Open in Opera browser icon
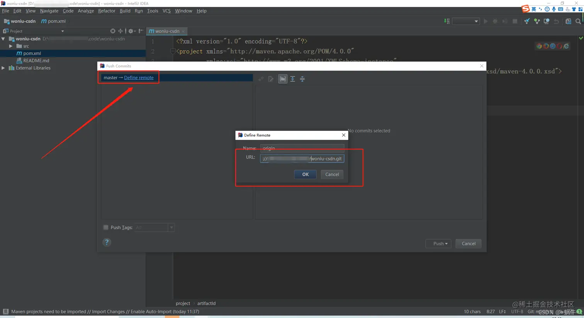The width and height of the screenshot is (584, 318). [x=559, y=46]
